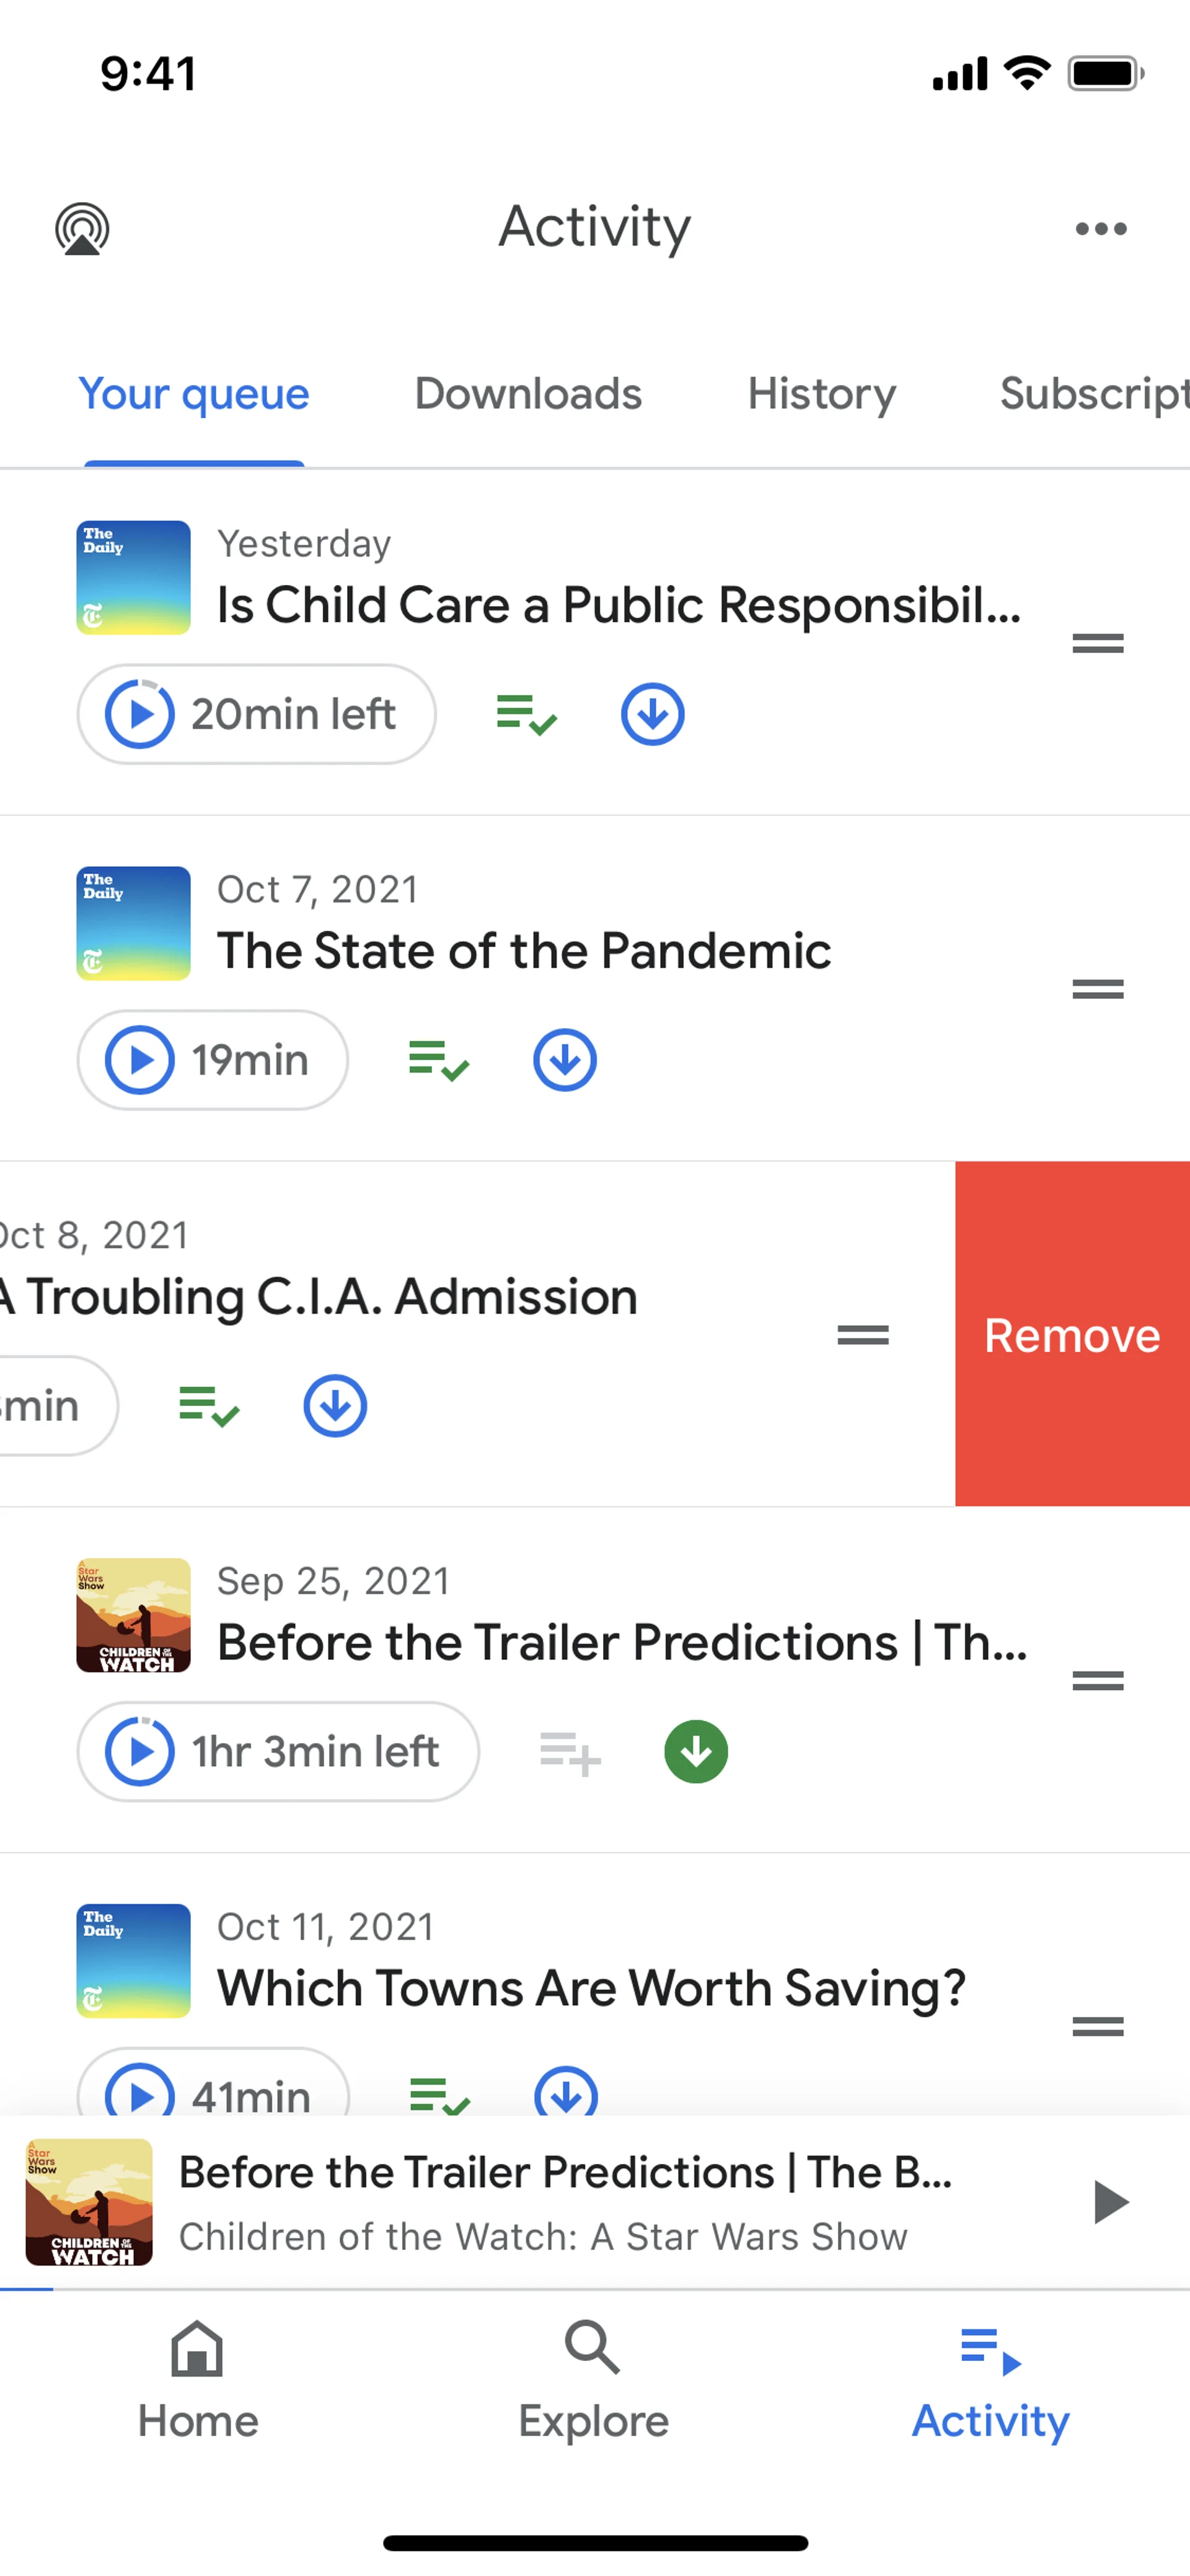Tap reorder handle for Is Child Care episode
The width and height of the screenshot is (1190, 2576).
click(1097, 643)
